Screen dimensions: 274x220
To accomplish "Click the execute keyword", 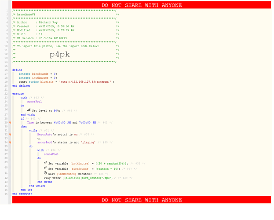I will (18, 94).
